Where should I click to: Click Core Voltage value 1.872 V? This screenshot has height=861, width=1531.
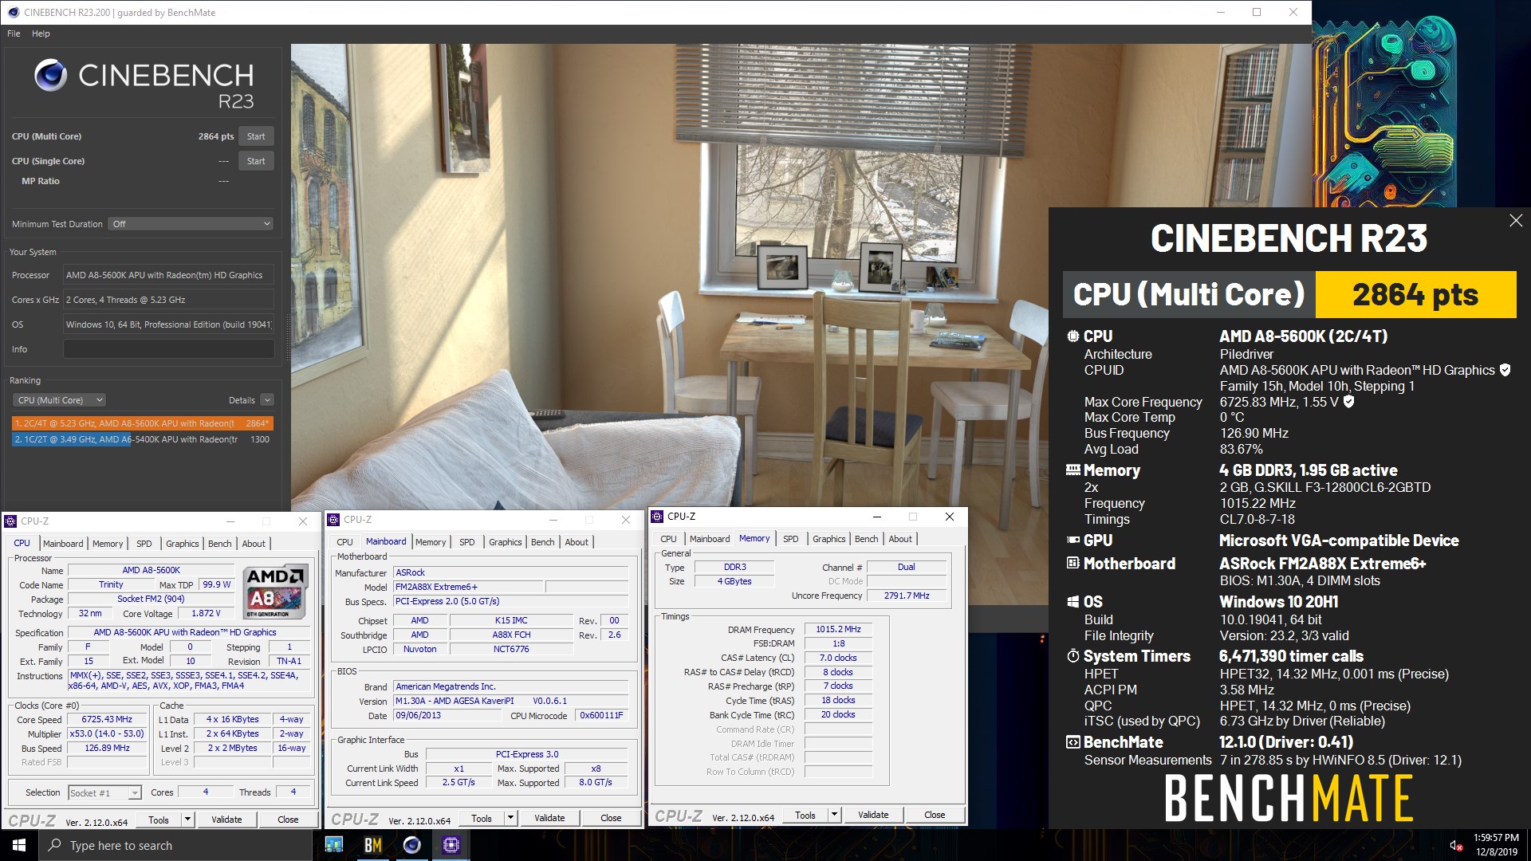tap(205, 614)
